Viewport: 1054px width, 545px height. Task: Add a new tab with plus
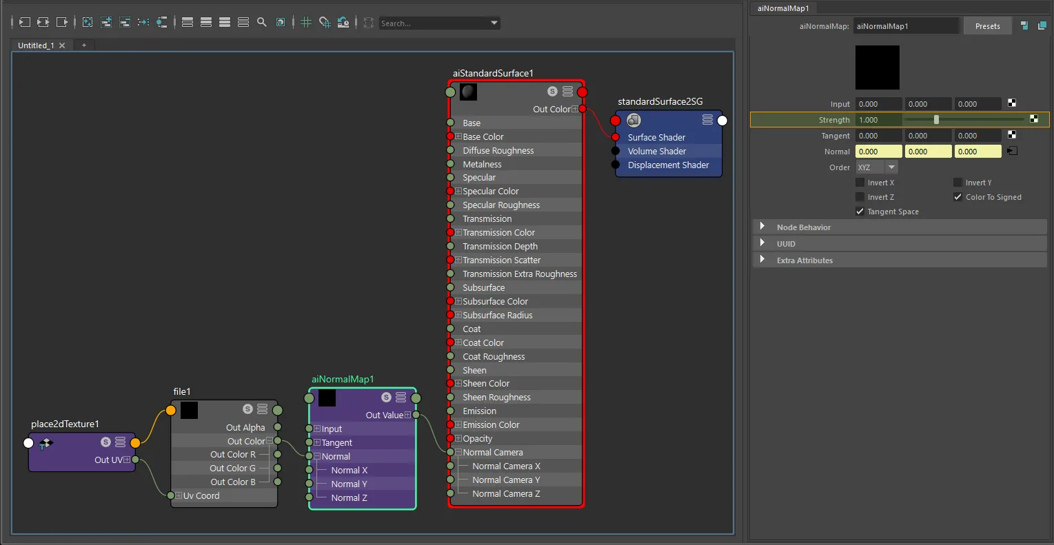pyautogui.click(x=84, y=45)
